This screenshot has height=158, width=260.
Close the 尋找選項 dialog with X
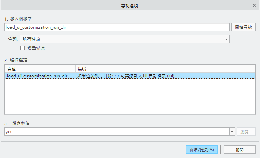click(254, 5)
